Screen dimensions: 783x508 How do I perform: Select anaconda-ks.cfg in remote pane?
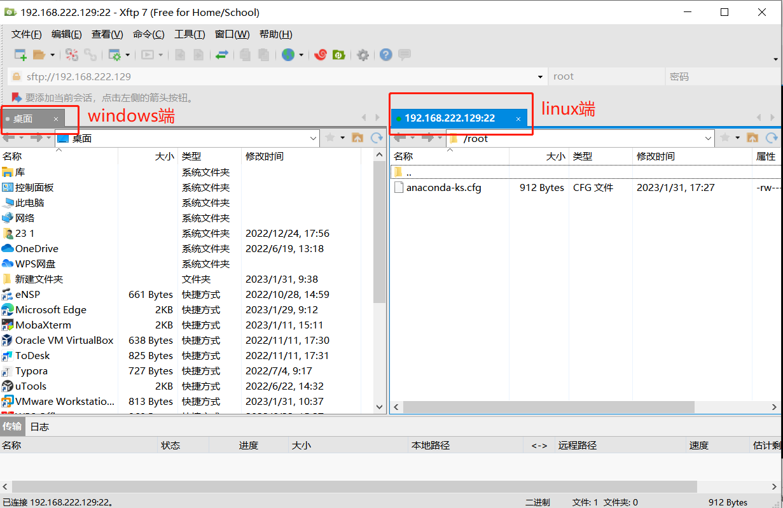click(x=443, y=188)
